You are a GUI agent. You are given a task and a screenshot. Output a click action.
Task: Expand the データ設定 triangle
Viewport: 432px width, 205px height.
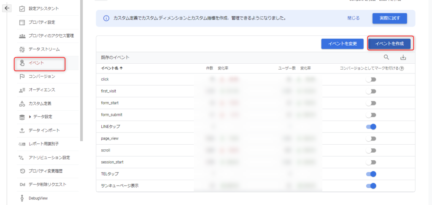tap(30, 117)
